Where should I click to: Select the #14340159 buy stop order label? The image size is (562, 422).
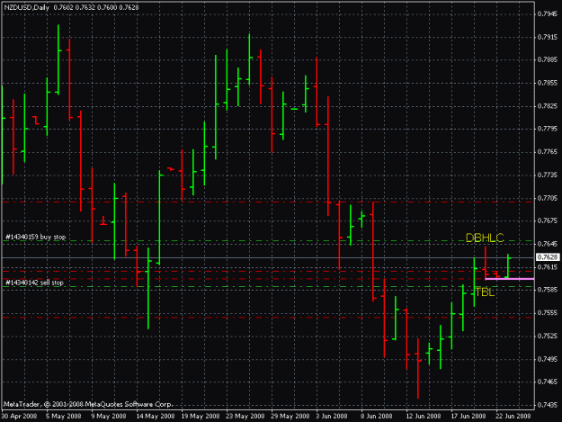point(35,237)
